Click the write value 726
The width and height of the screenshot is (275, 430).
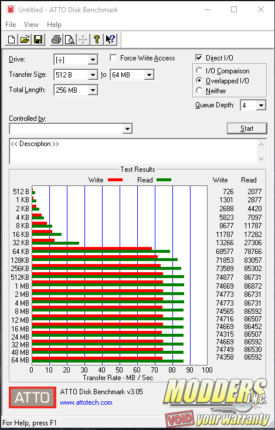(x=229, y=192)
